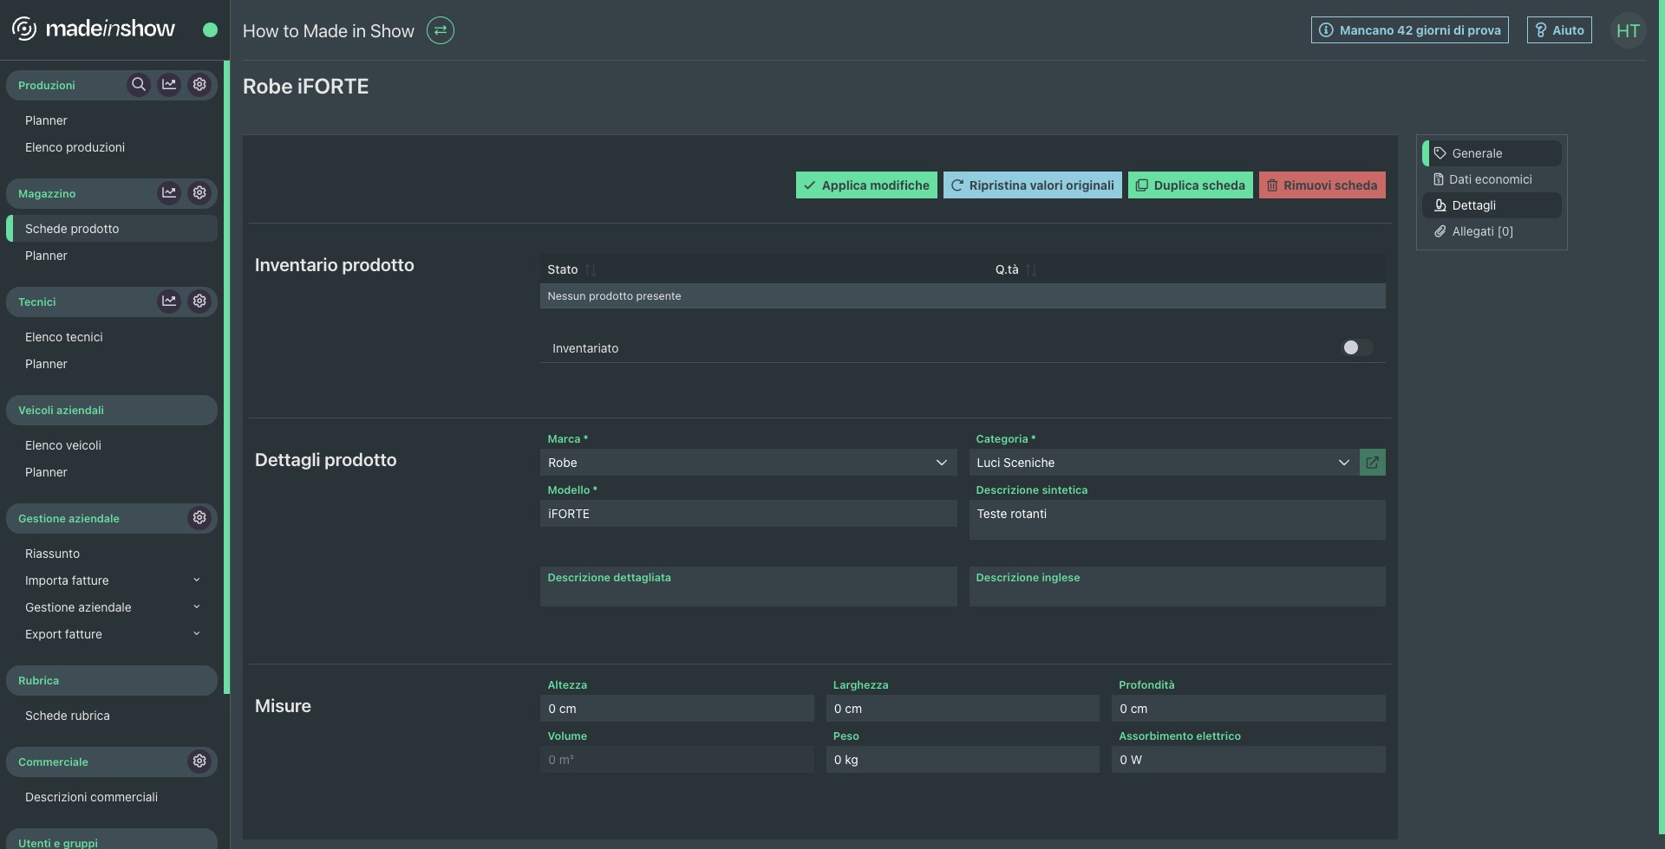
Task: Focus the Altezza input field
Action: click(x=677, y=709)
